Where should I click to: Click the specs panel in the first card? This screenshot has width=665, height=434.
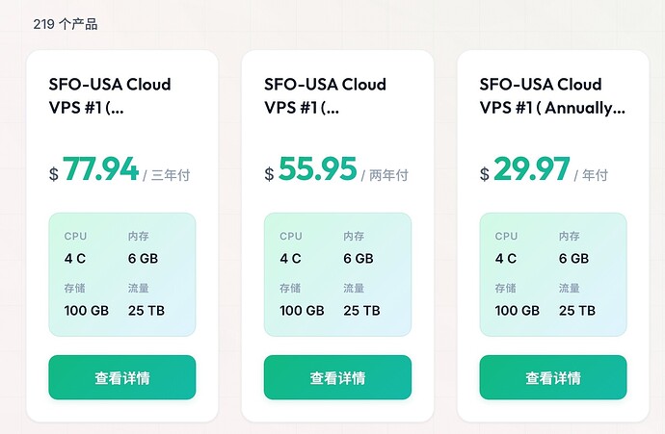pos(122,274)
